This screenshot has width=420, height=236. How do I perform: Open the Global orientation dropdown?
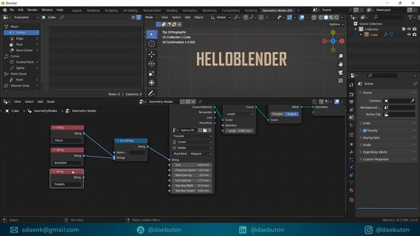click(x=220, y=18)
